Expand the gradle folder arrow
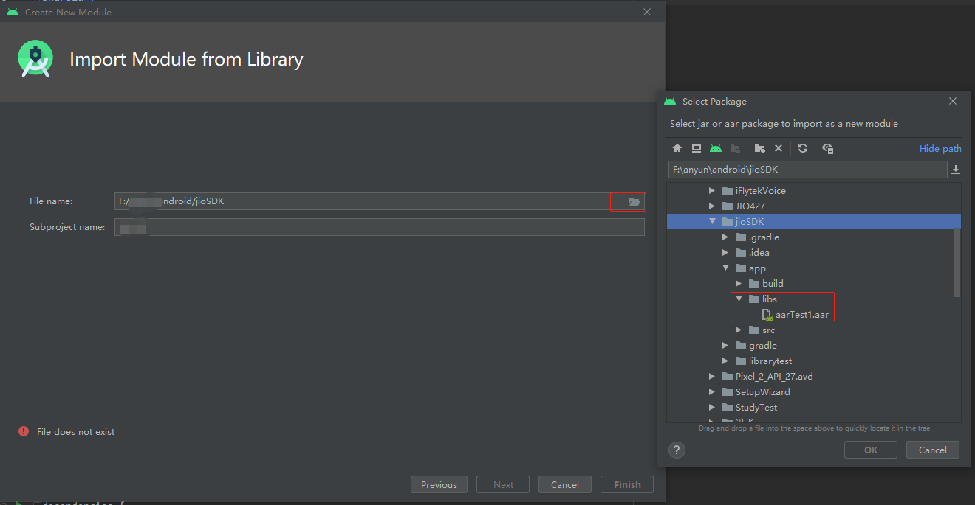 [725, 345]
